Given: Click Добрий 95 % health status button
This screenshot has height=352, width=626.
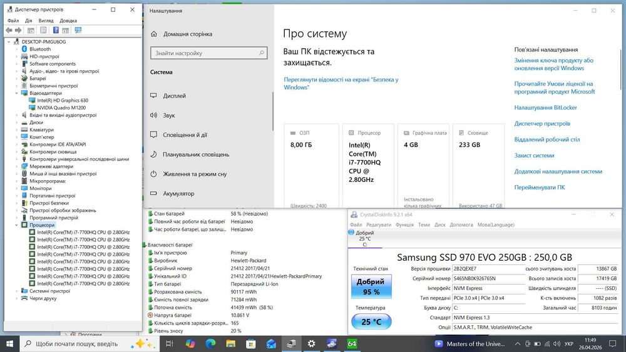Looking at the screenshot, I should pyautogui.click(x=371, y=286).
